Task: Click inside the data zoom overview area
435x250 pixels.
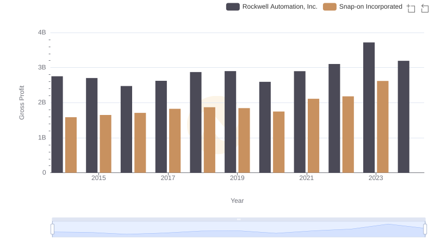Action: coord(239,229)
